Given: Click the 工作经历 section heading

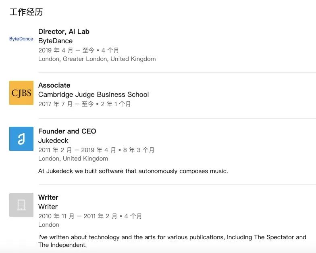Looking at the screenshot, I should pos(26,12).
